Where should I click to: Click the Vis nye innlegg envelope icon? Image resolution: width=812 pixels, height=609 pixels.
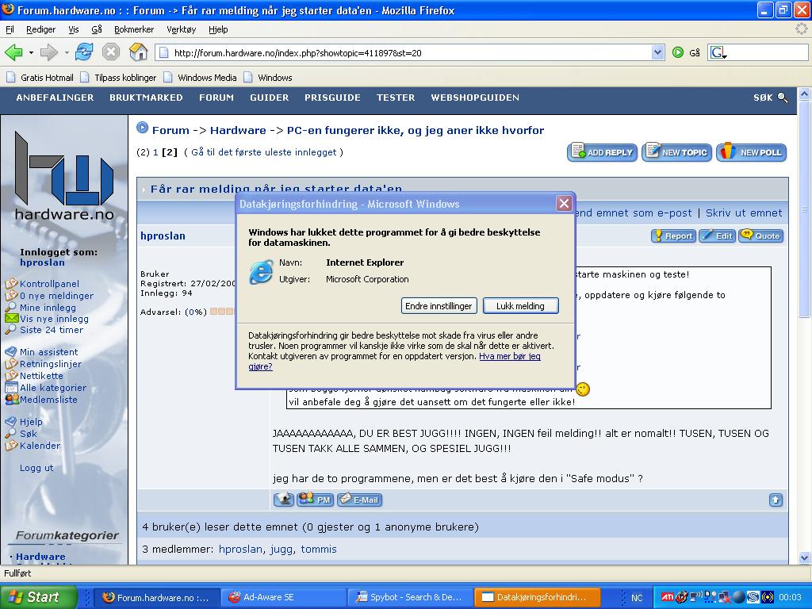pyautogui.click(x=11, y=319)
